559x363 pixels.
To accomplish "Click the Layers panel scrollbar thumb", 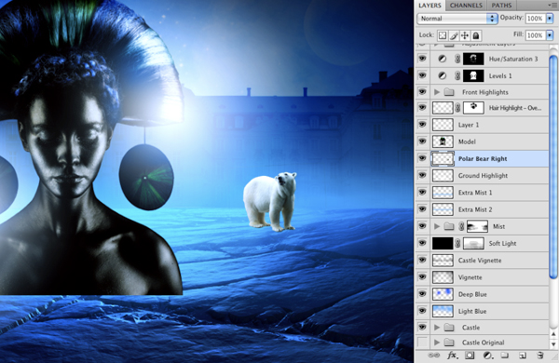I will (553, 166).
